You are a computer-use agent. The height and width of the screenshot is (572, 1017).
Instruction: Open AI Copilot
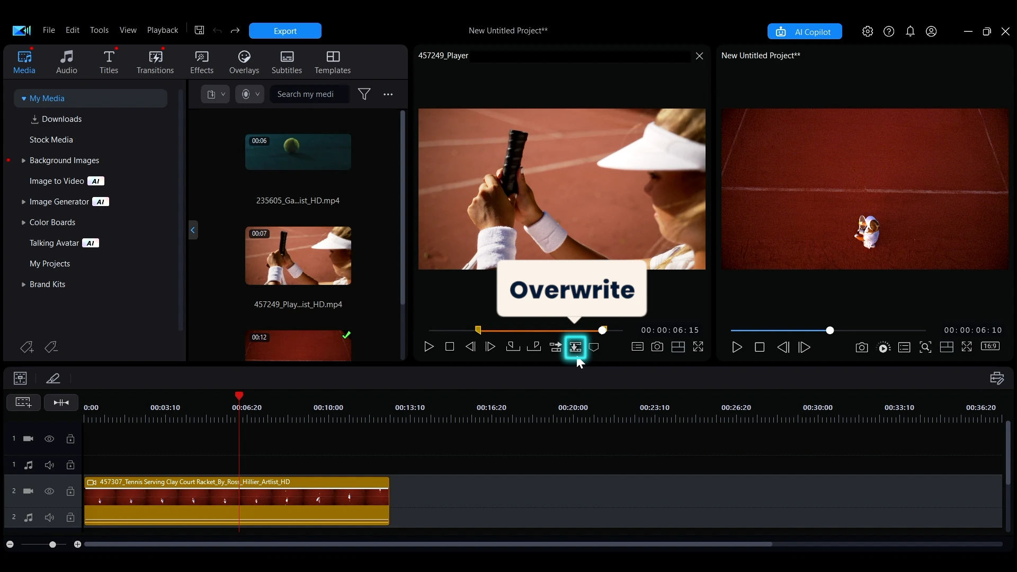tap(805, 31)
